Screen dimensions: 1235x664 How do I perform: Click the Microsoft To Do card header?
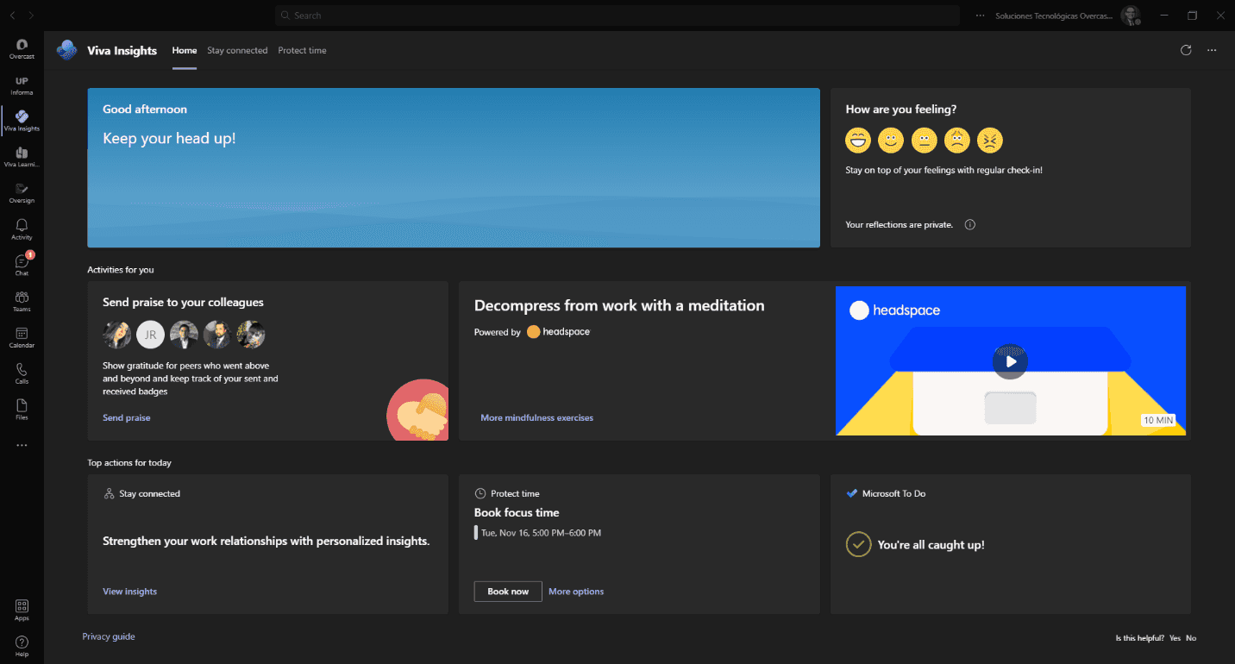pyautogui.click(x=886, y=493)
